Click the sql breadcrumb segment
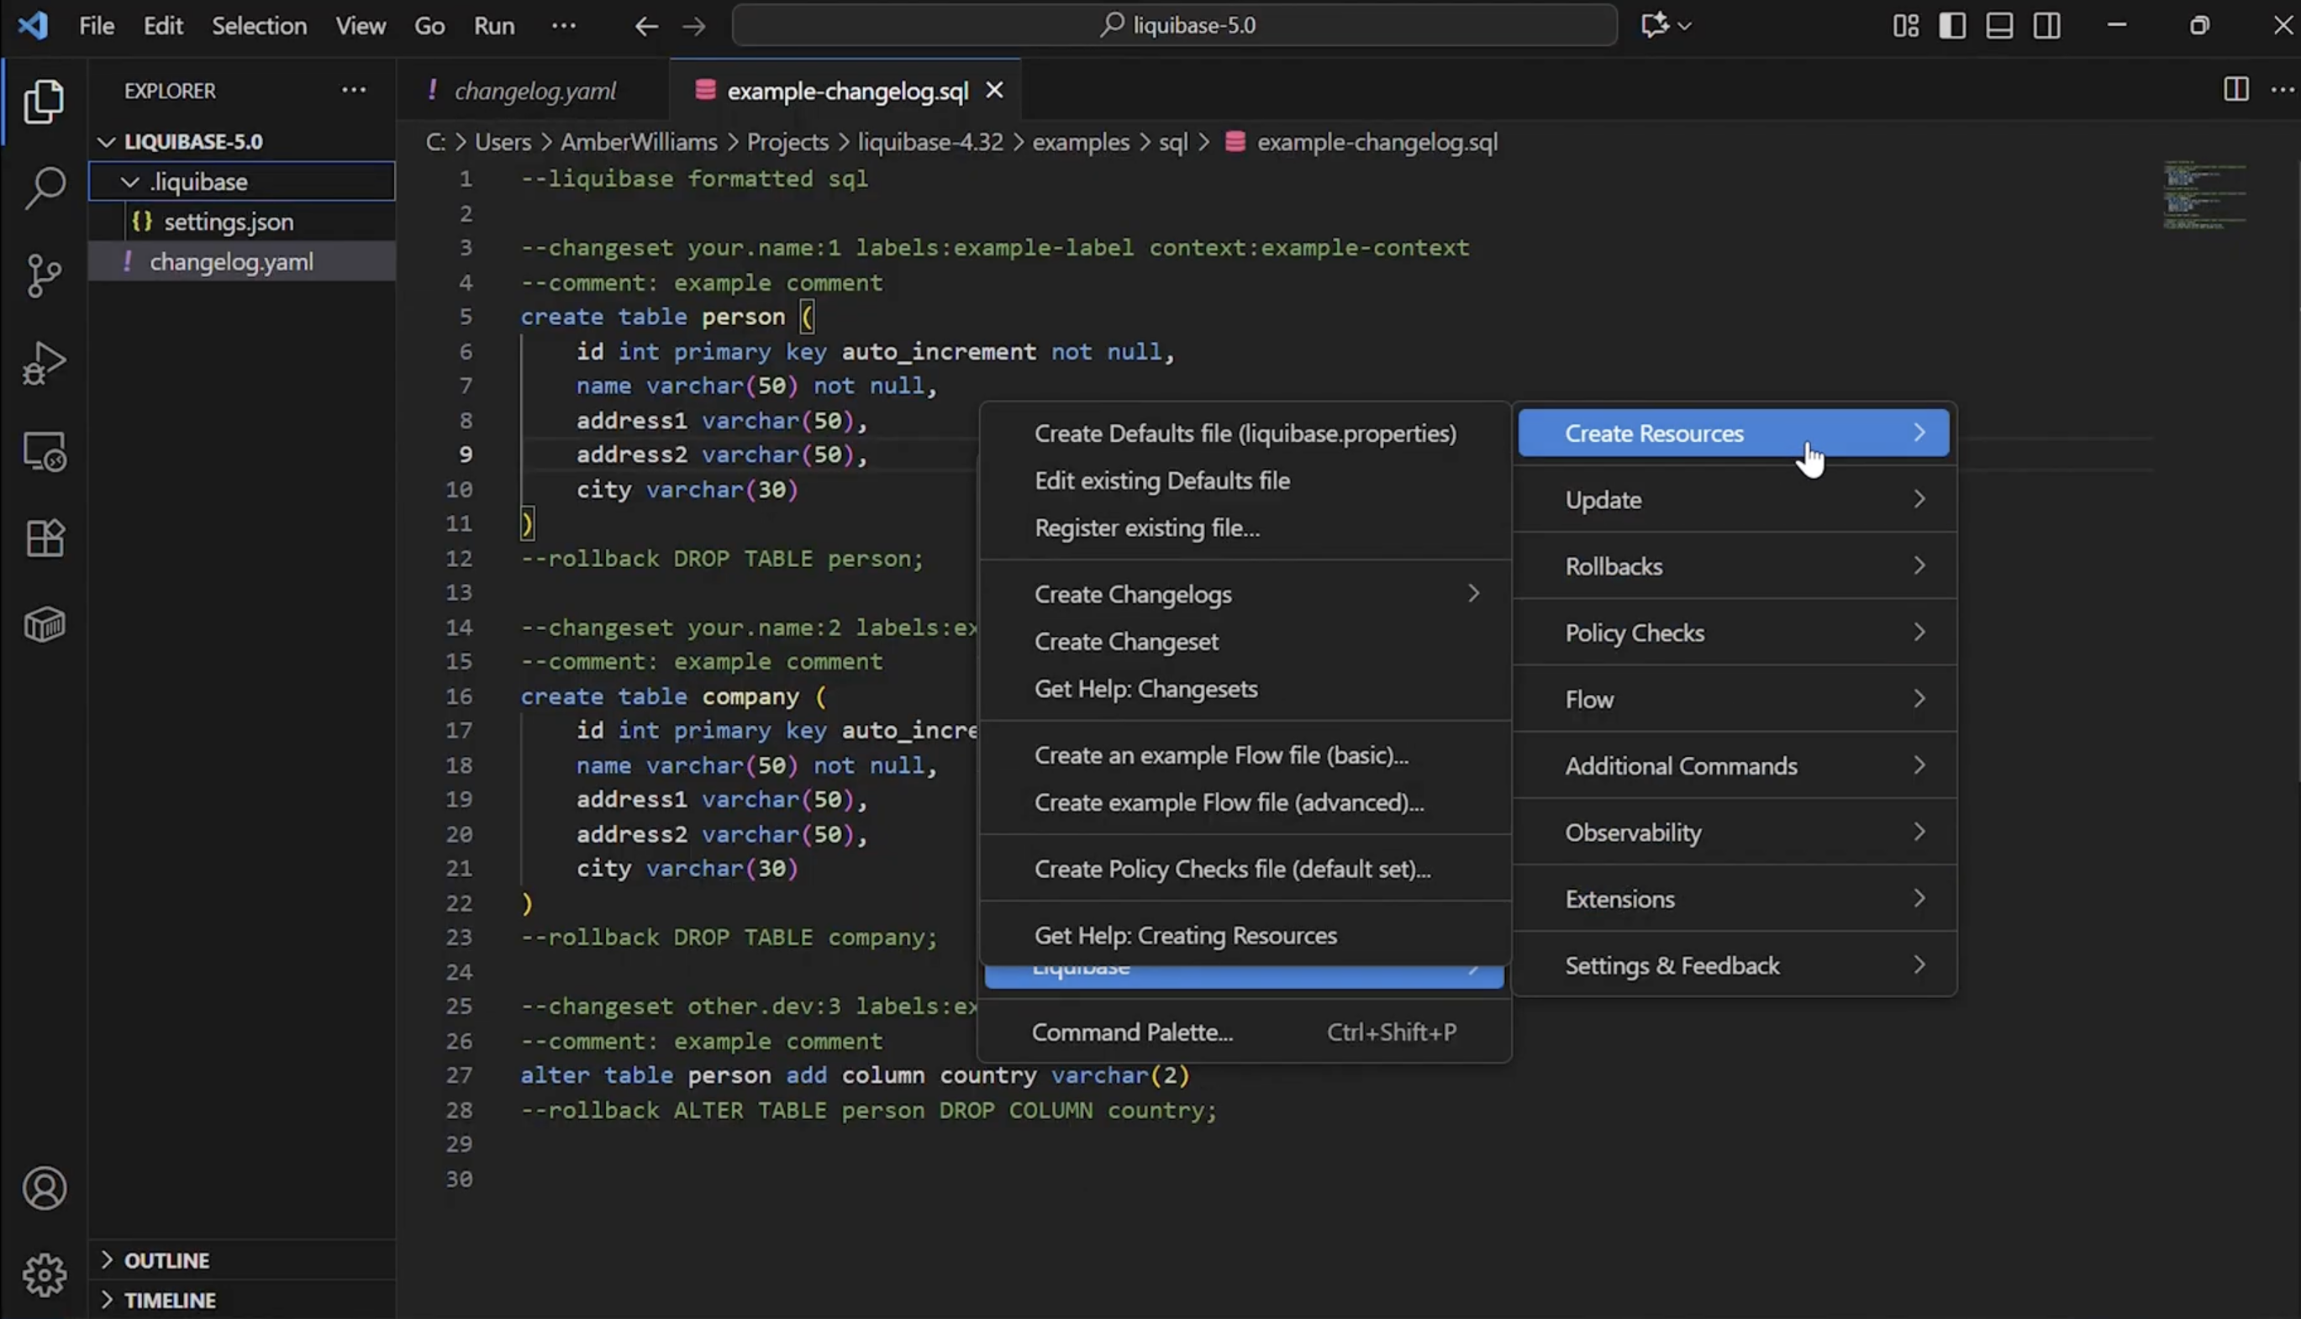The image size is (2301, 1319). pyautogui.click(x=1172, y=142)
